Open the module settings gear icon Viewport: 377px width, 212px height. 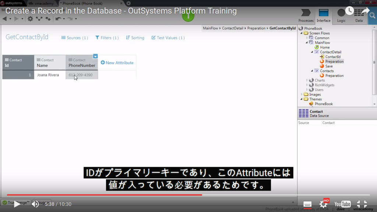[30, 19]
